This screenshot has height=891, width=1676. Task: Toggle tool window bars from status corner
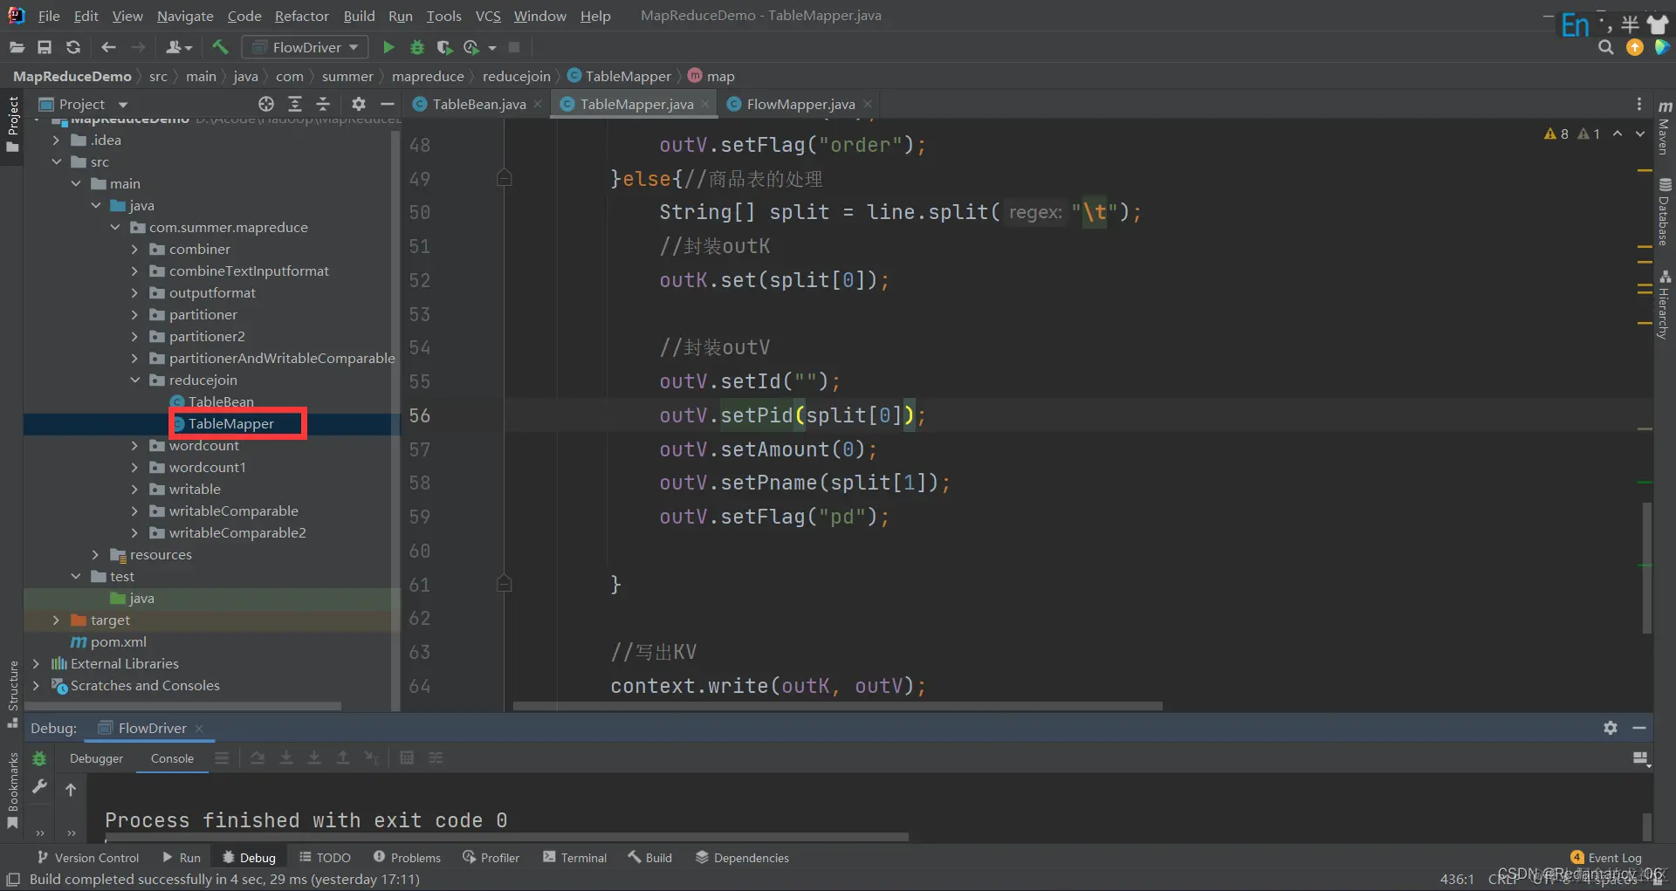pos(13,880)
